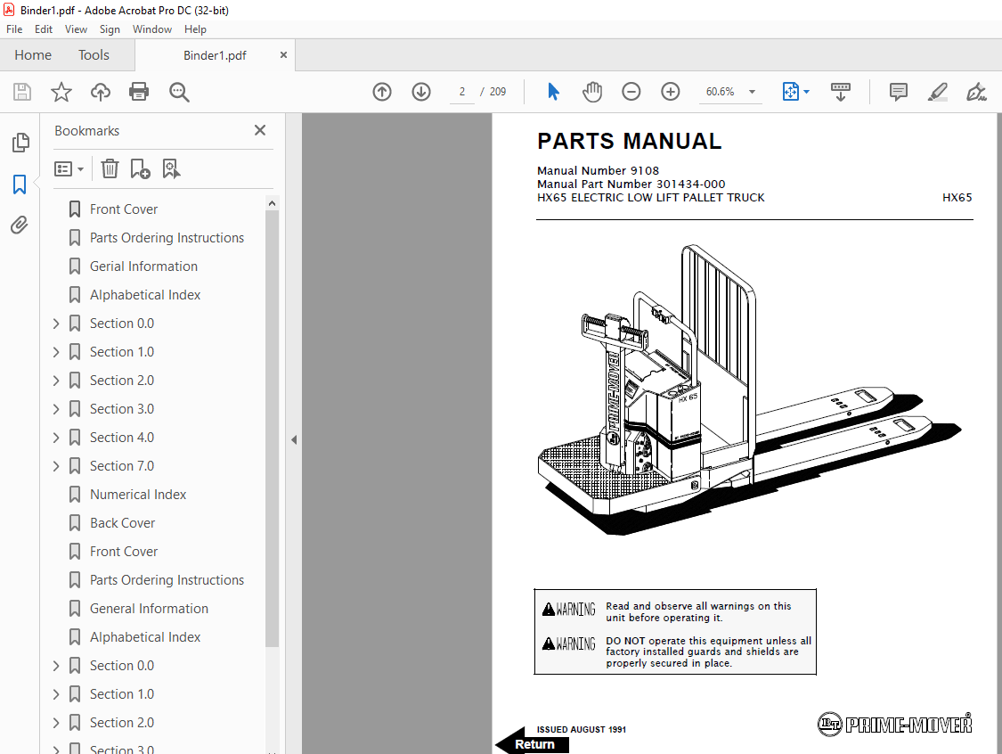
Task: Click the bookmarks panel vertical scrollbar thumb
Action: coord(273,429)
